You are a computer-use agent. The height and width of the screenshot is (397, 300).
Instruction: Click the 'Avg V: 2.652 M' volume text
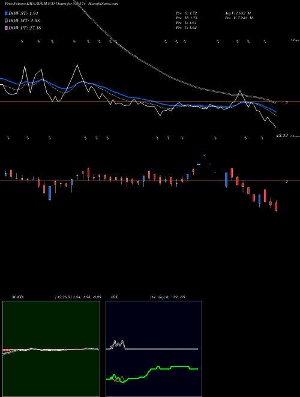pos(238,13)
